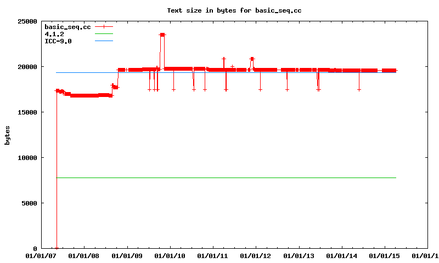Screen dimensions: 439x263
Task: Select the ICC-9.0 legend entry text
Action: pos(58,41)
